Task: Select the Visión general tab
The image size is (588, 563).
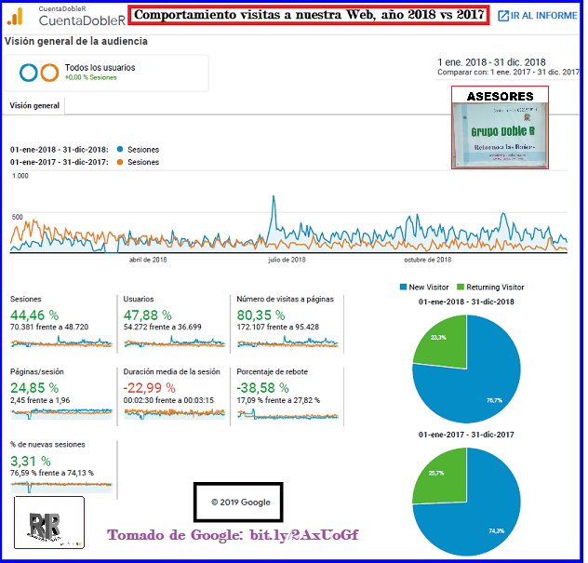Action: click(34, 106)
